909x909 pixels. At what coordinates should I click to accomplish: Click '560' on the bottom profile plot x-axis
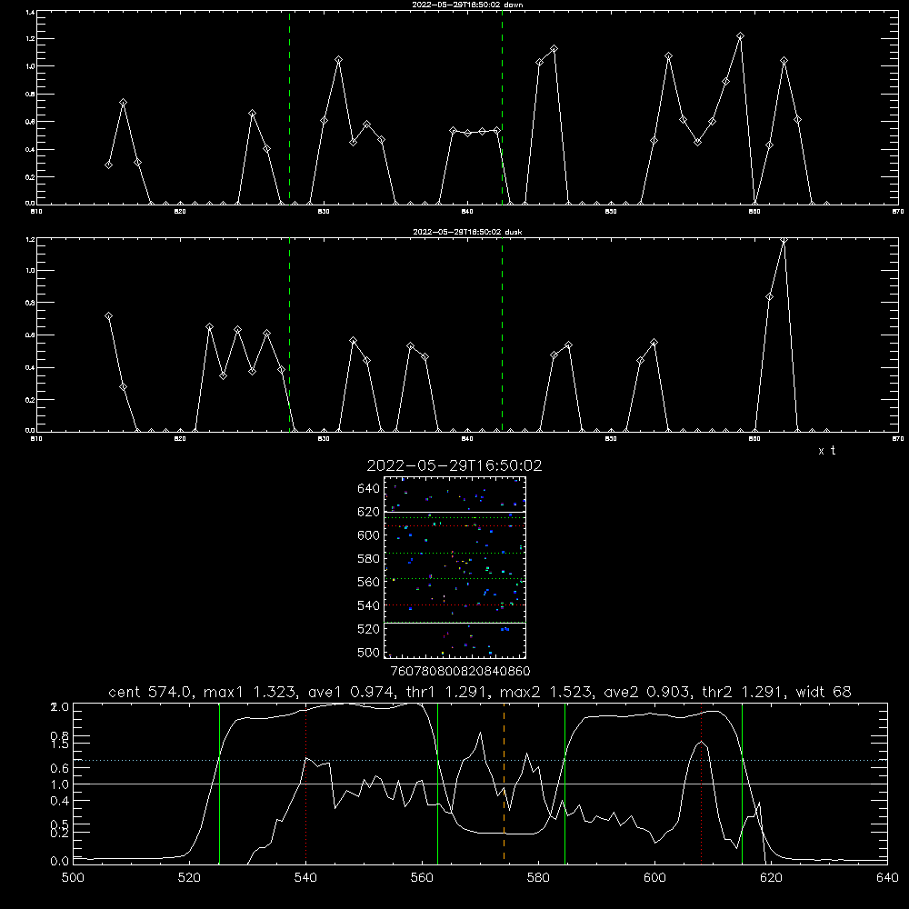pyautogui.click(x=422, y=878)
